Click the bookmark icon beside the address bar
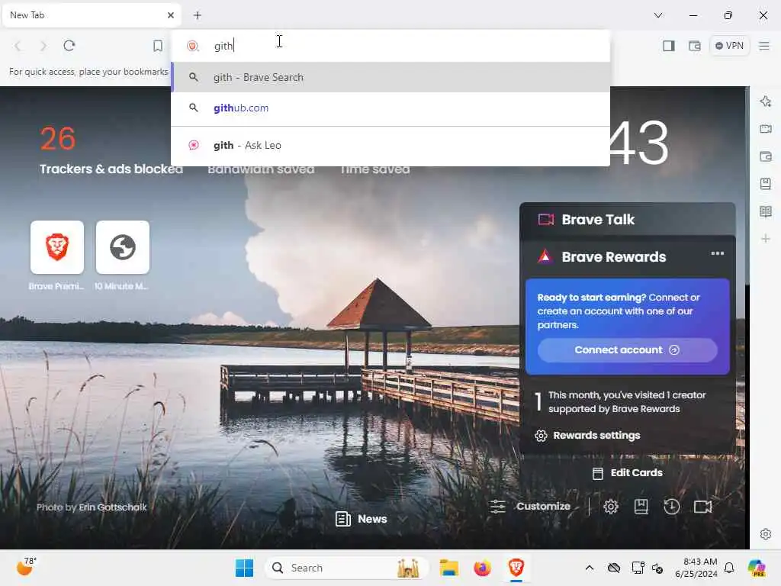The image size is (781, 586). 158,46
